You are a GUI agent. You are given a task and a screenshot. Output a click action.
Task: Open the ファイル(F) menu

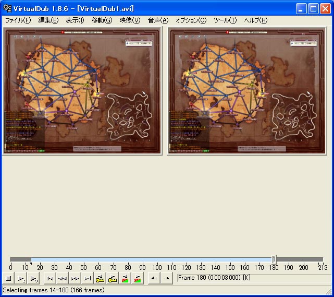(18, 20)
